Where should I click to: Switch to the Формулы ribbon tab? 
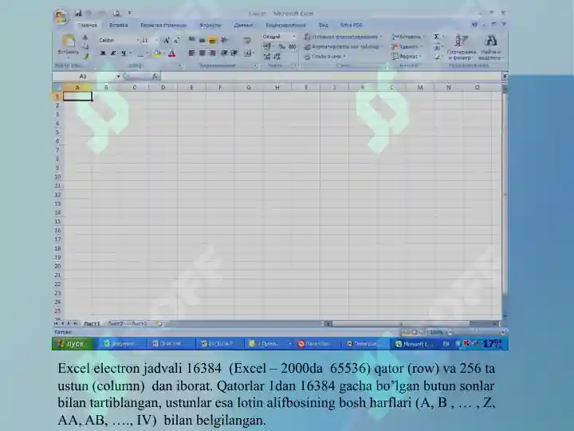point(210,26)
